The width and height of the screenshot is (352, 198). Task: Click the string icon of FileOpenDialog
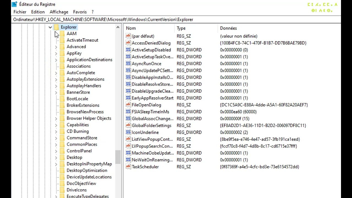click(128, 105)
